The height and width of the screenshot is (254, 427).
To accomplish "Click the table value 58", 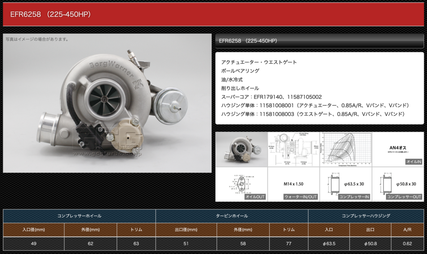I will (x=243, y=243).
